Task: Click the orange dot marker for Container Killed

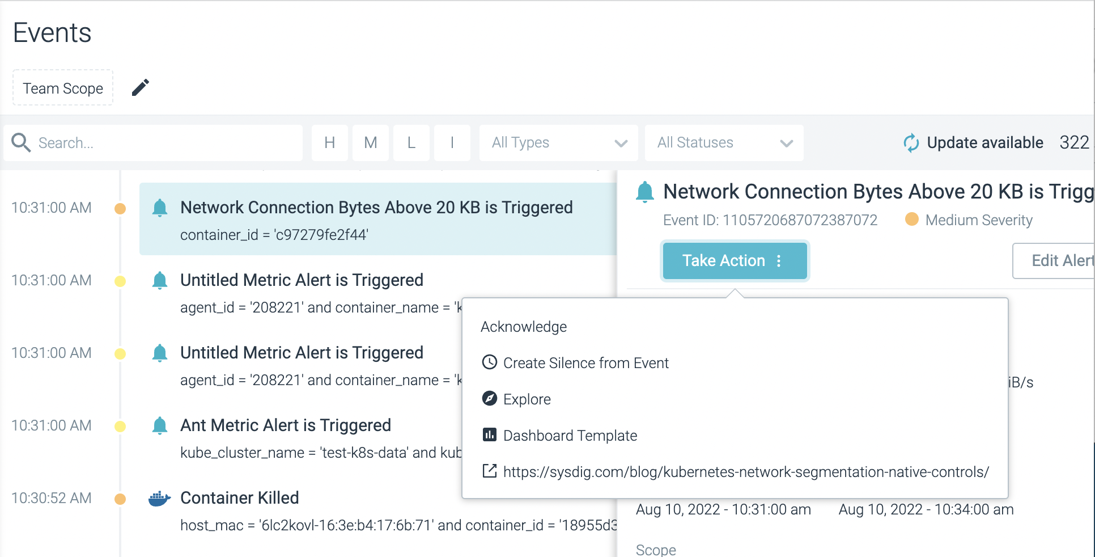Action: tap(120, 499)
